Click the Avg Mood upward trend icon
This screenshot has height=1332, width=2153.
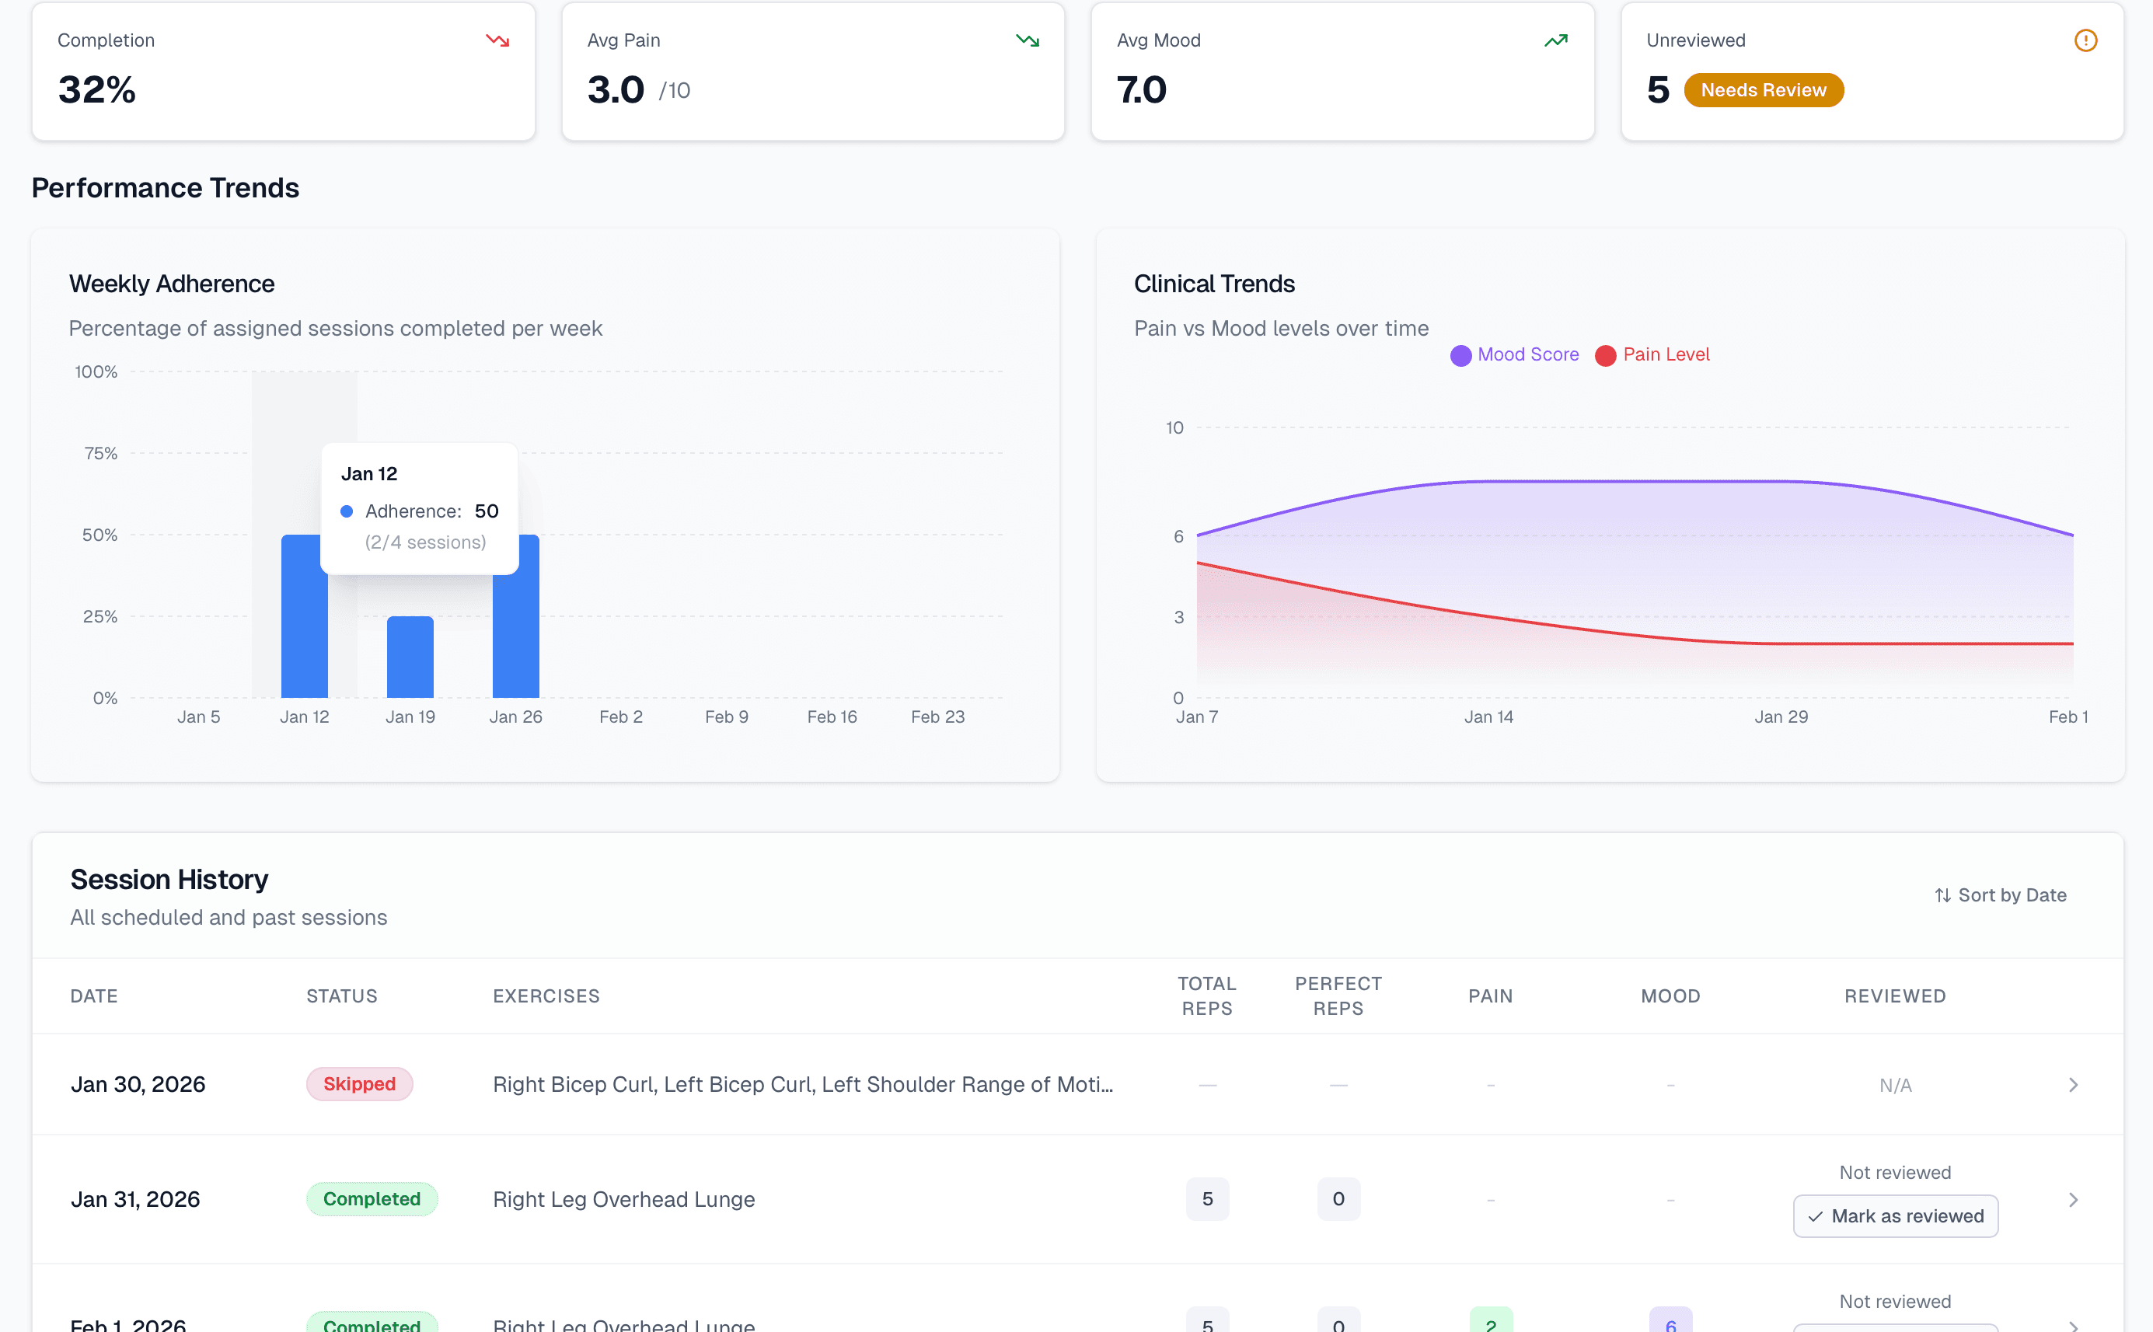coord(1556,40)
